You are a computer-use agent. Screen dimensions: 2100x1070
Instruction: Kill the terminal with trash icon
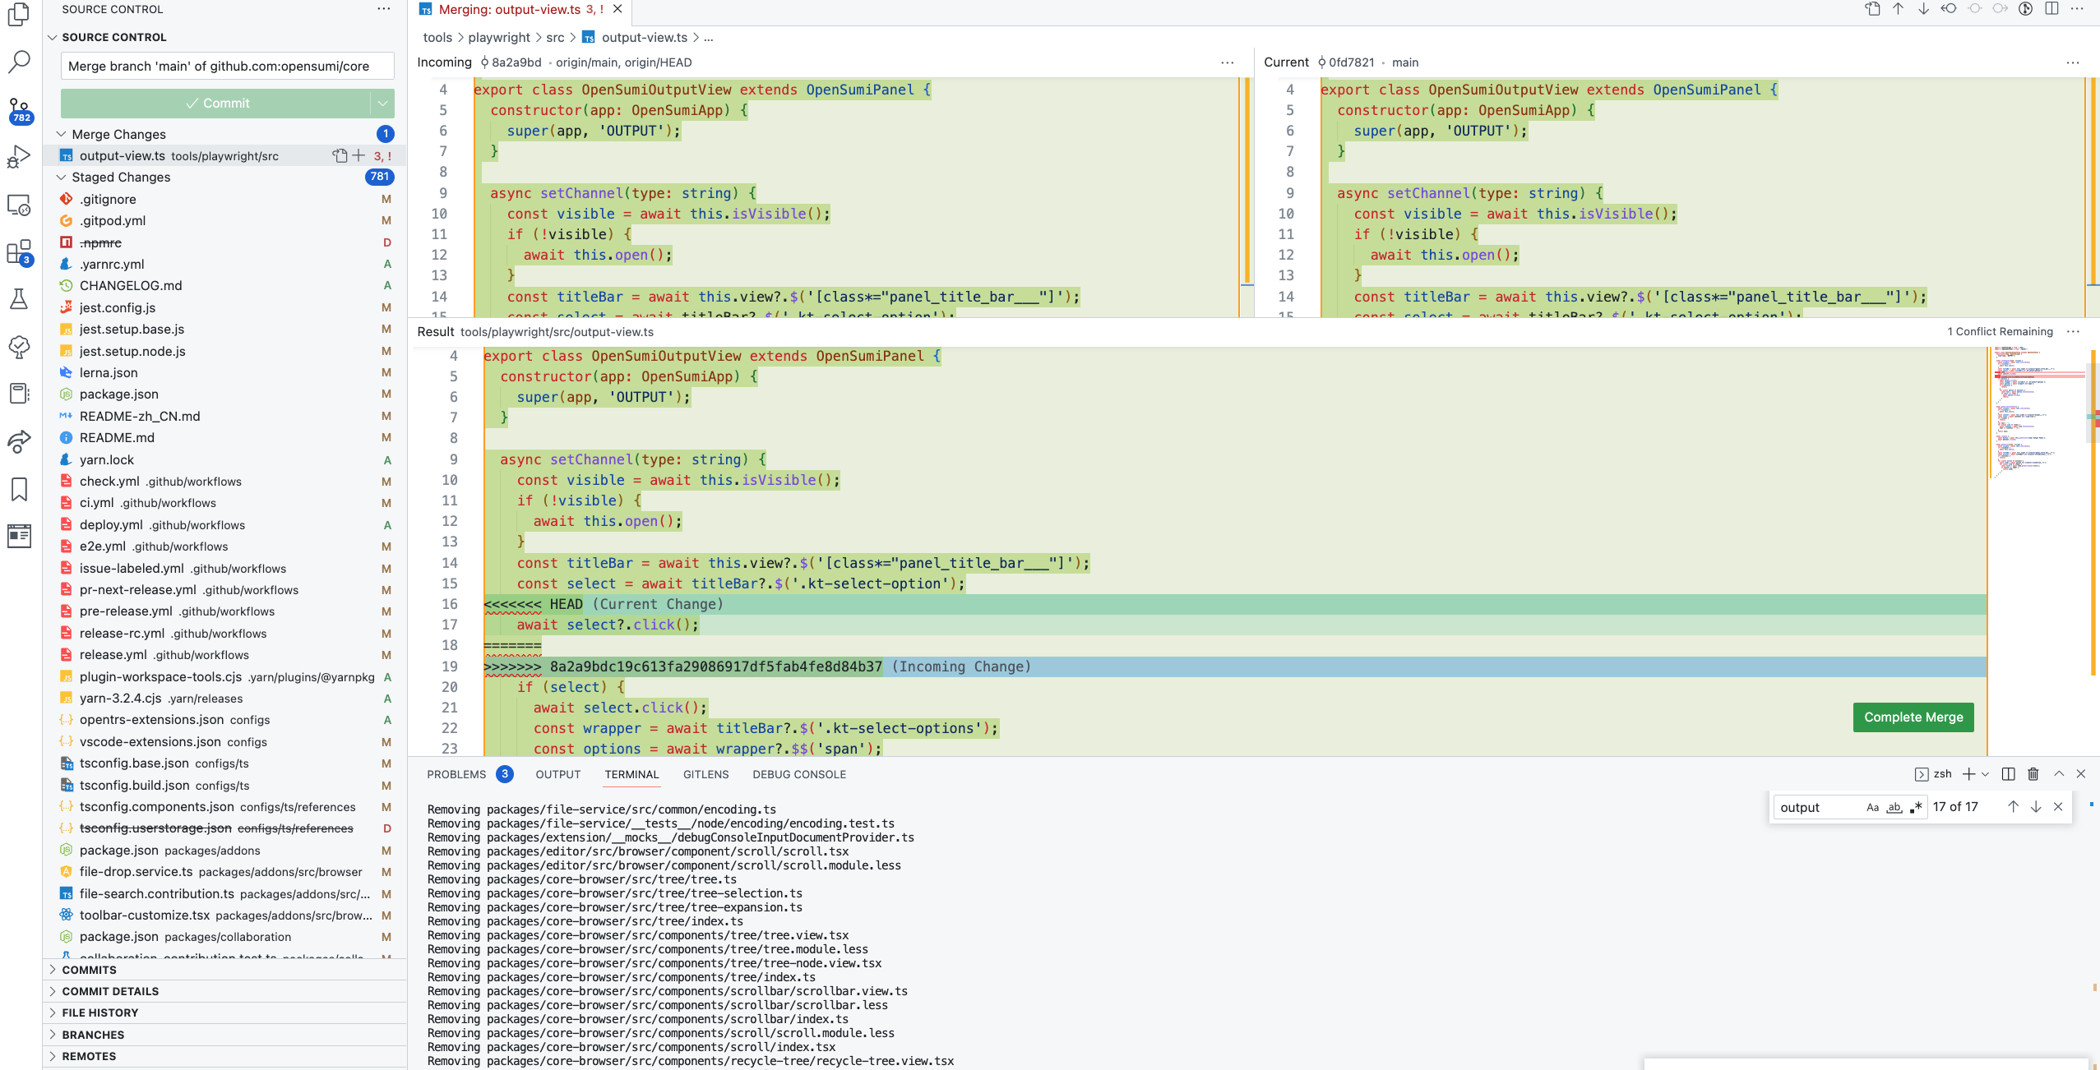pyautogui.click(x=2032, y=773)
